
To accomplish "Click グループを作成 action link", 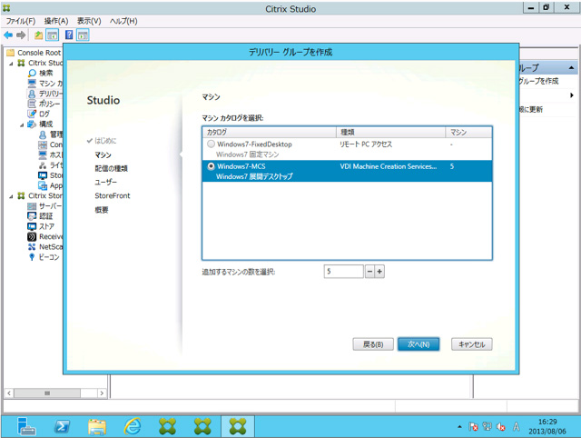I will (x=538, y=81).
